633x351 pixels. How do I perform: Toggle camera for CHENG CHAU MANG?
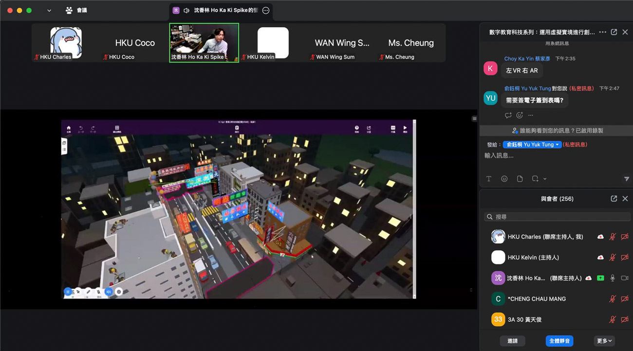tap(625, 299)
